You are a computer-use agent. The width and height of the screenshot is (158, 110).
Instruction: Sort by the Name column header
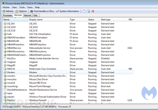tap(15, 20)
